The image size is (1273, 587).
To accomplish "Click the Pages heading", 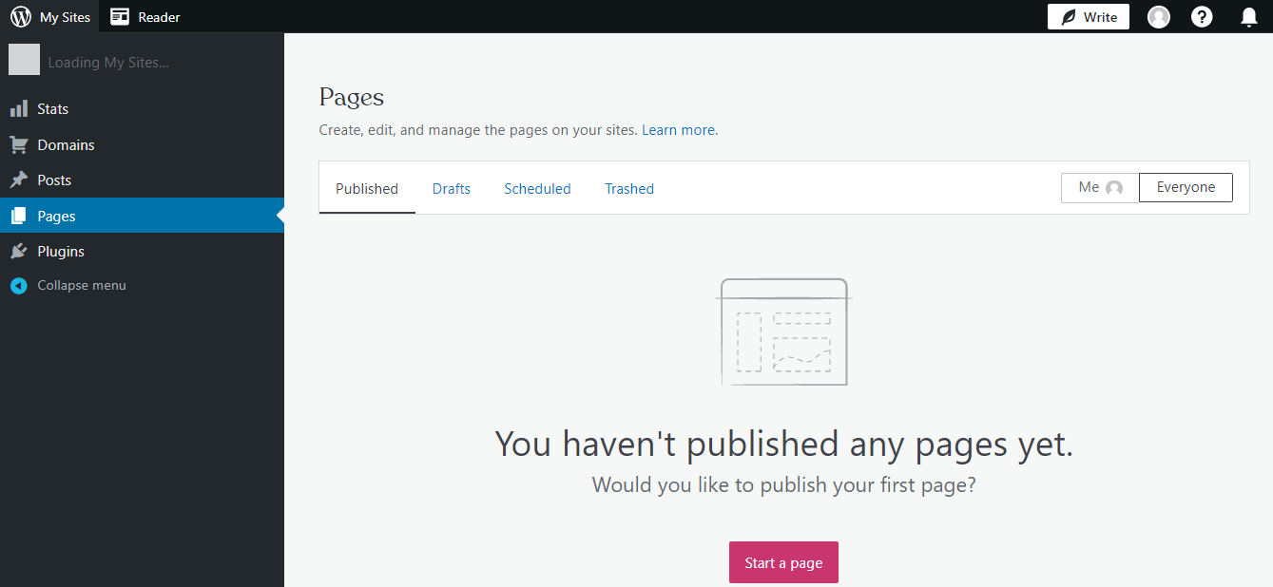I will click(352, 97).
